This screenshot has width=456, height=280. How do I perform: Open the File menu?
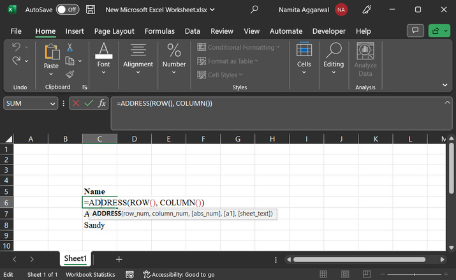(x=16, y=31)
